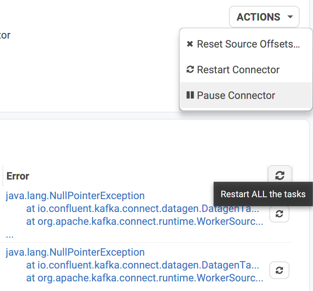Open first java.lang.NullPointerException error link
Screen dimensions: 313x291
click(x=75, y=196)
